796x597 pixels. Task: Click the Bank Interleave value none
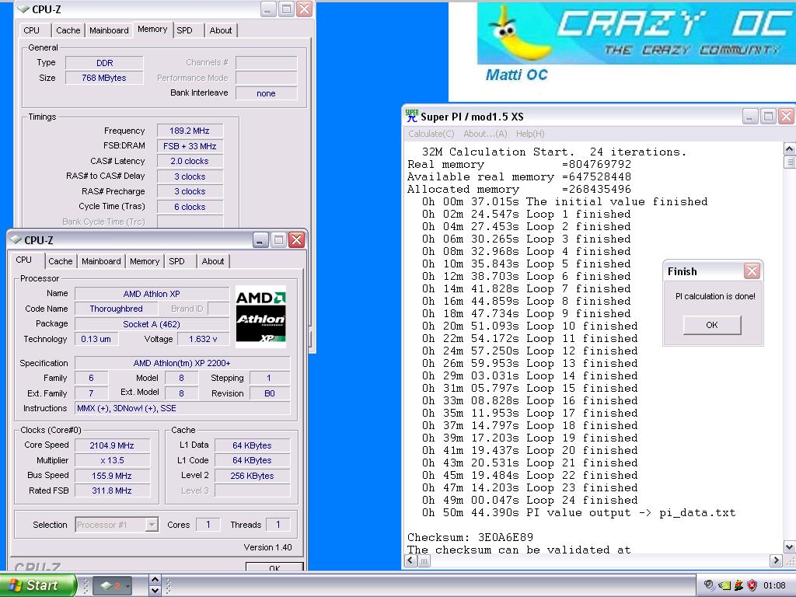tap(266, 93)
